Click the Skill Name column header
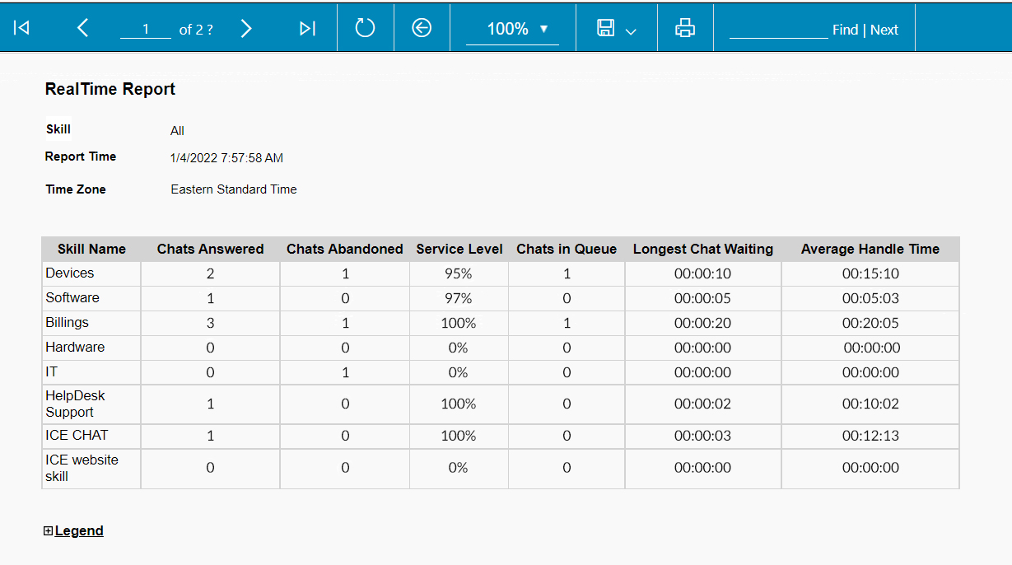 pyautogui.click(x=91, y=249)
